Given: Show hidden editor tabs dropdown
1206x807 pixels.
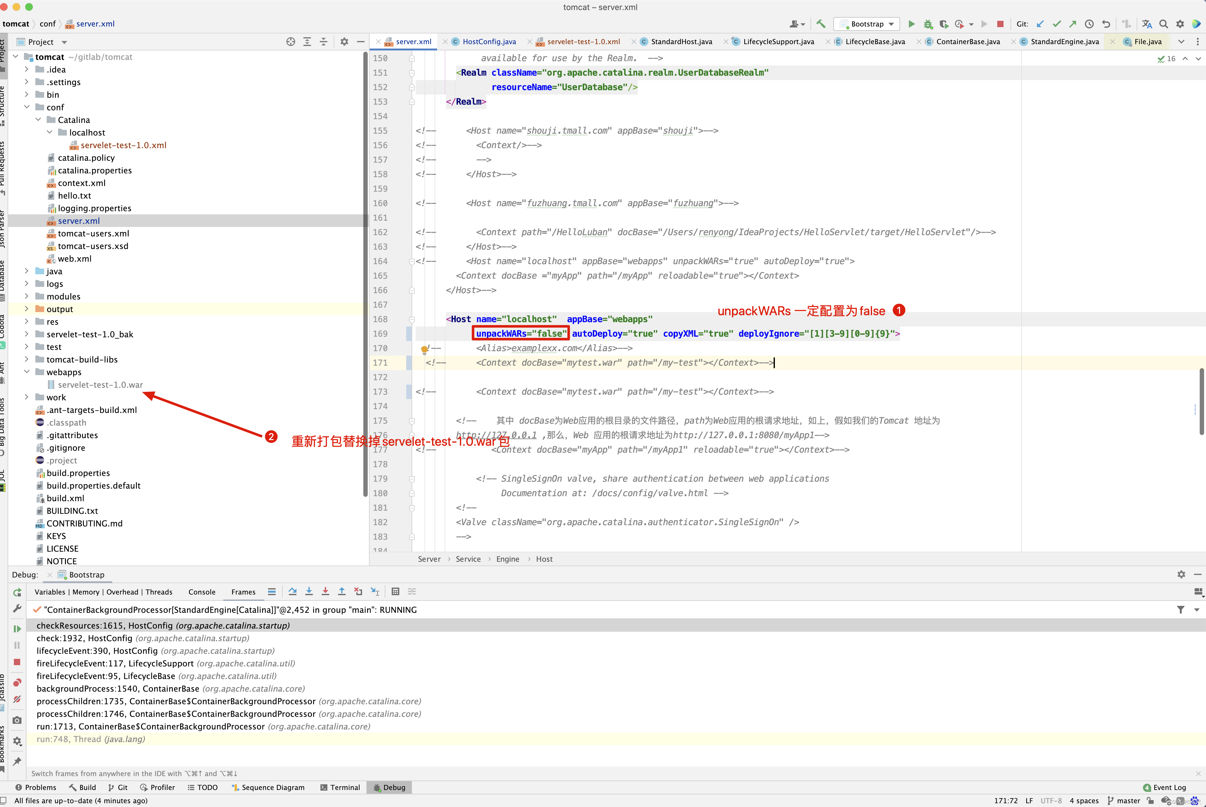Looking at the screenshot, I should [1181, 42].
